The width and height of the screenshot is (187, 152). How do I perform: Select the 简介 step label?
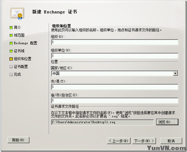[x=17, y=27]
